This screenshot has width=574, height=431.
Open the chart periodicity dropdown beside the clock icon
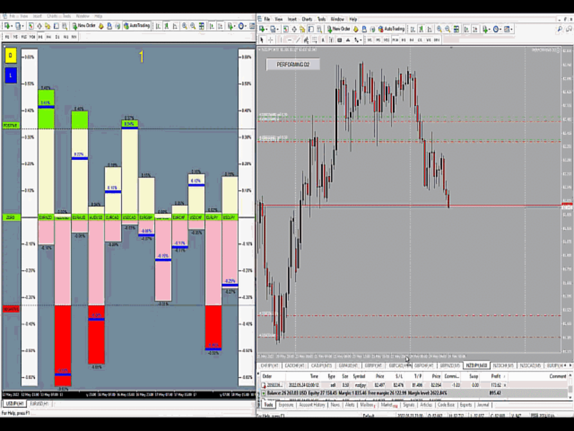(501, 29)
